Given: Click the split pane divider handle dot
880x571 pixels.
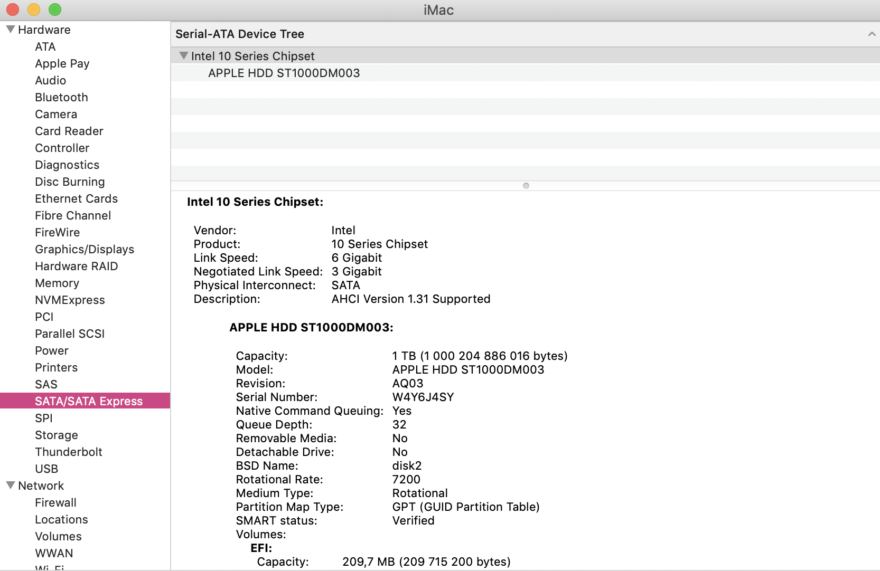Looking at the screenshot, I should (526, 186).
